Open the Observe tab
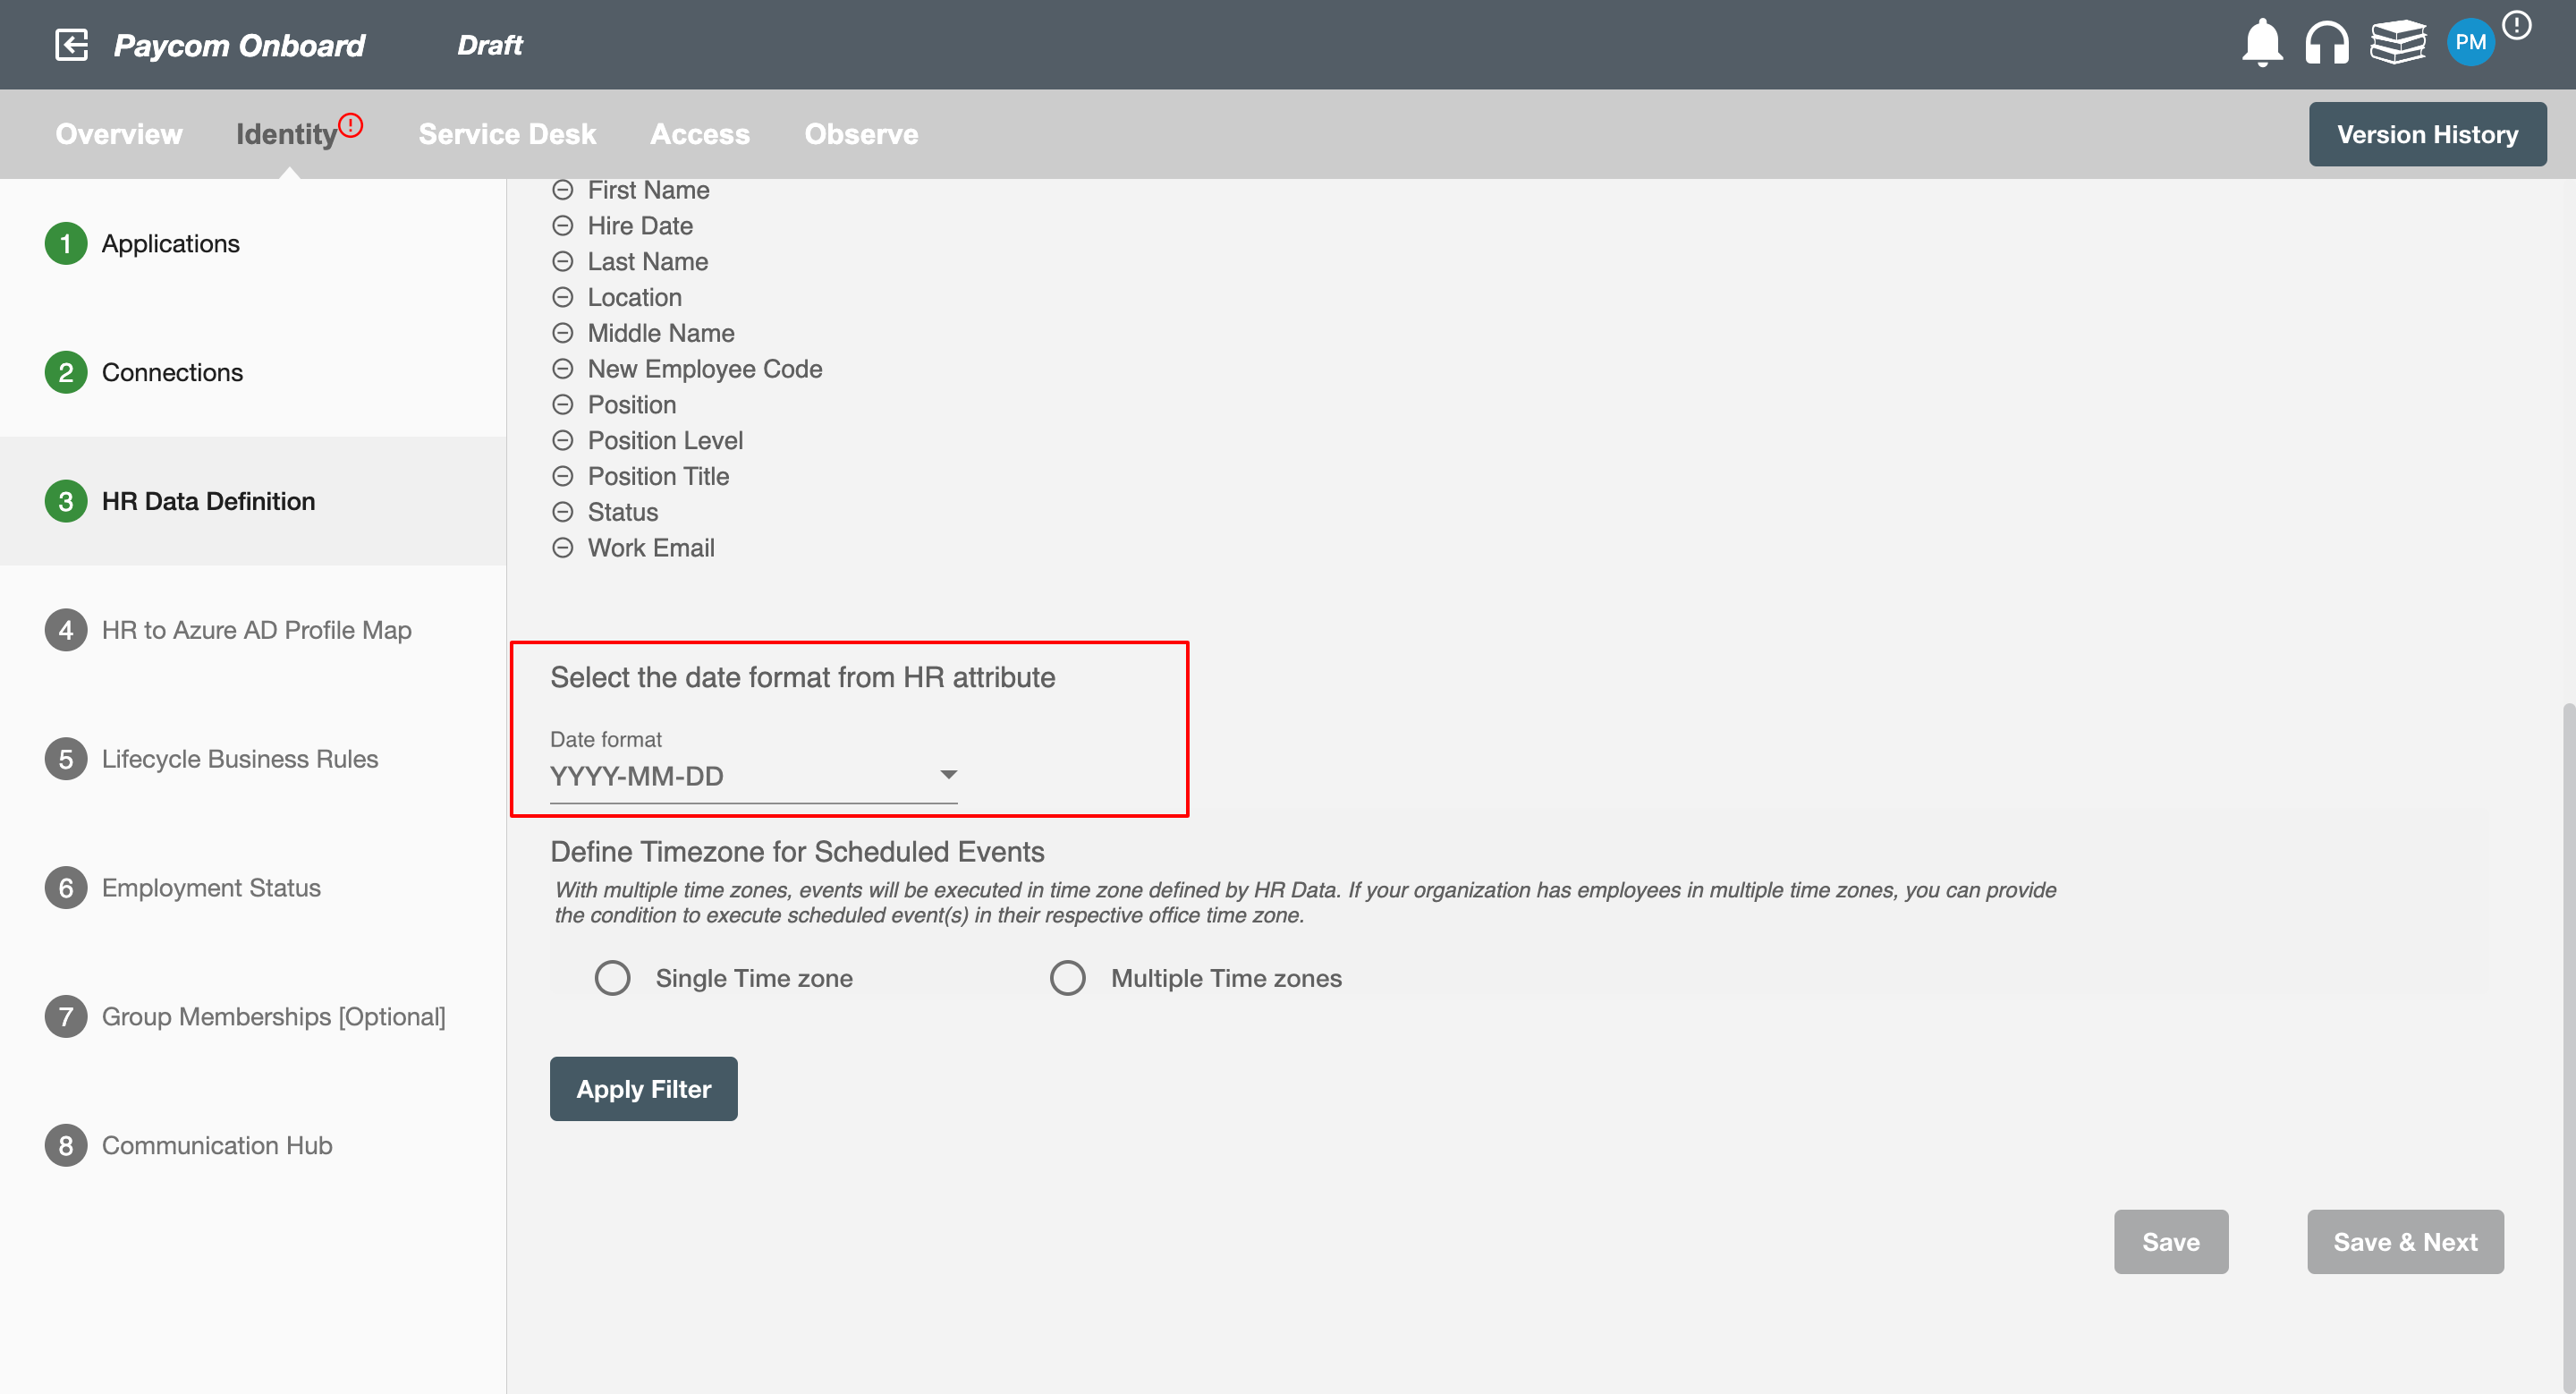The width and height of the screenshot is (2576, 1394). (x=861, y=134)
